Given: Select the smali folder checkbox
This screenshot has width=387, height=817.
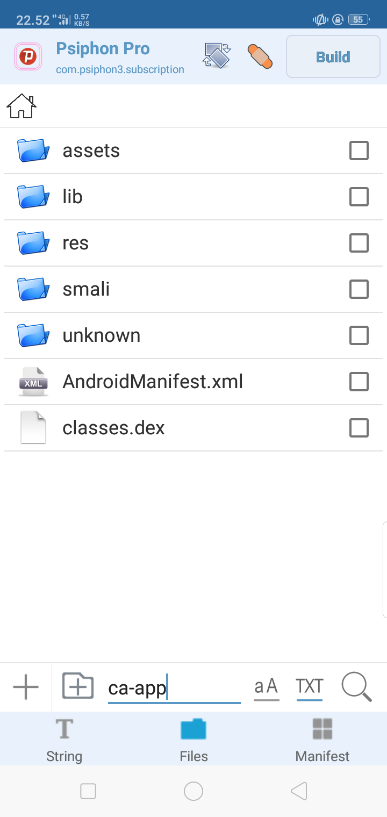Looking at the screenshot, I should [x=359, y=290].
